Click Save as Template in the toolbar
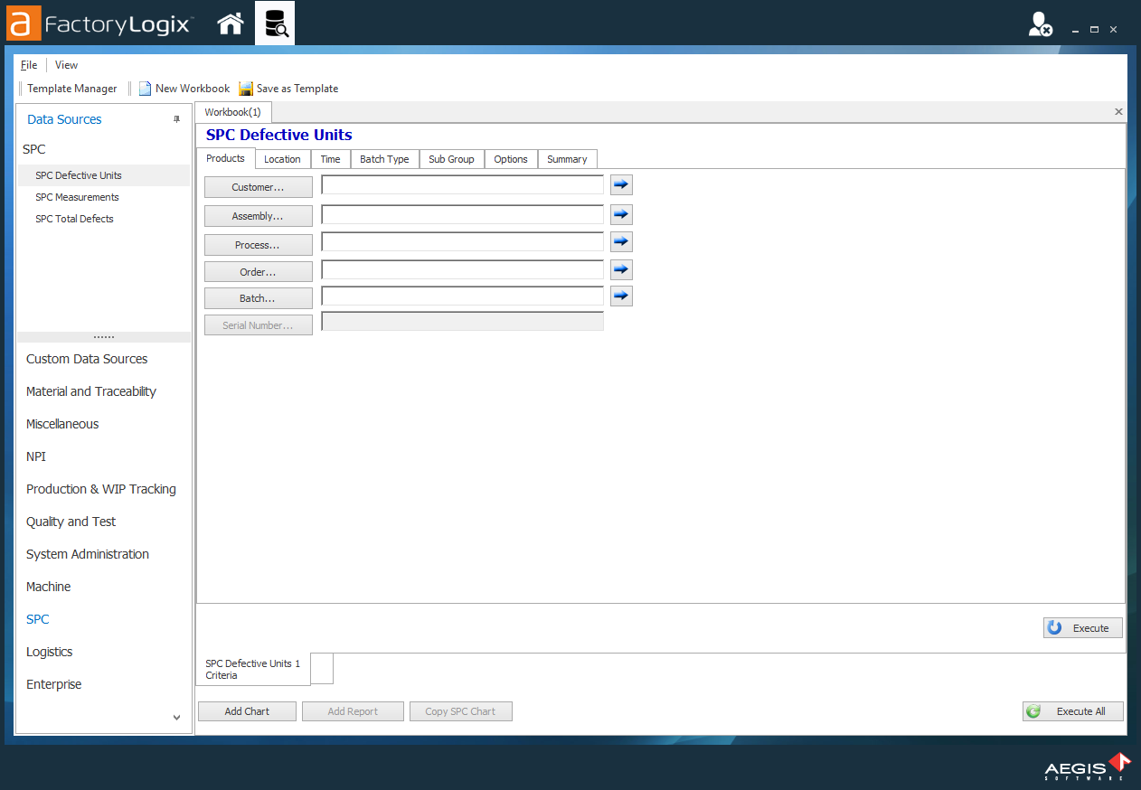 (288, 89)
